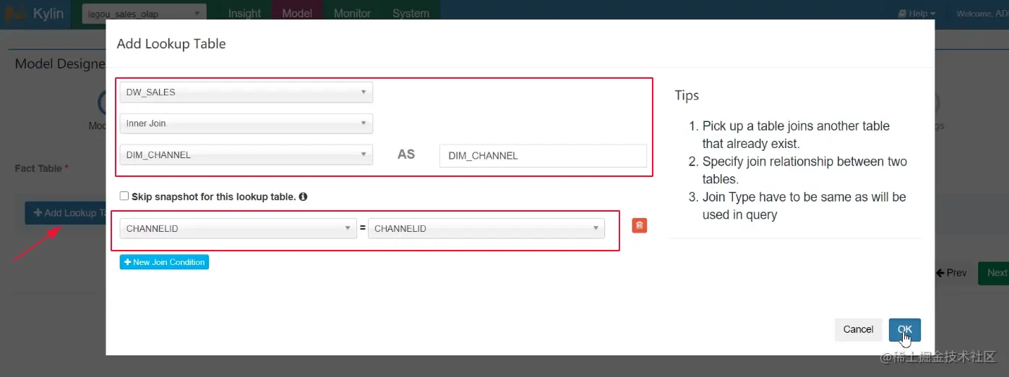Open the left CHANNELID column dropdown
This screenshot has height=377, width=1009.
(238, 228)
